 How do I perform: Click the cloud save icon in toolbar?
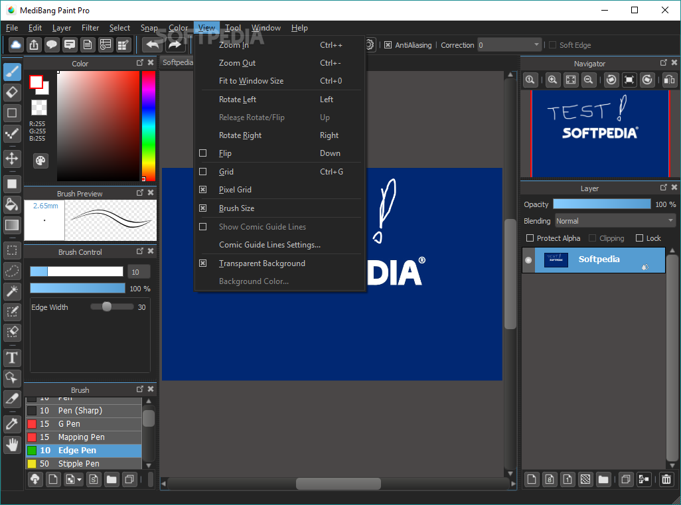point(16,44)
